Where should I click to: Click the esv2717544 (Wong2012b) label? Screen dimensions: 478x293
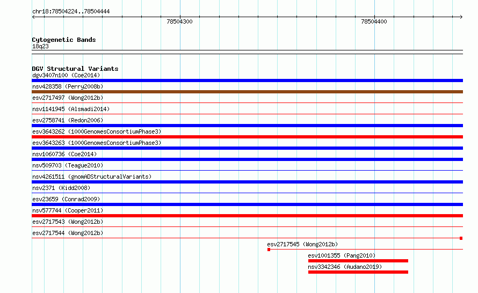pos(68,233)
